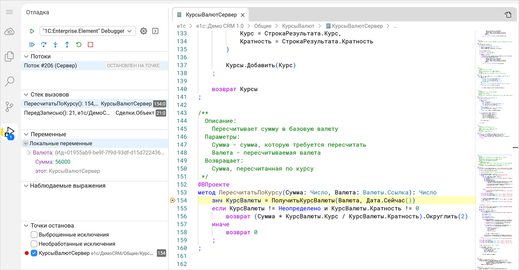The image size is (519, 270).
Task: Collapse the Точки останова section
Action: point(26,226)
